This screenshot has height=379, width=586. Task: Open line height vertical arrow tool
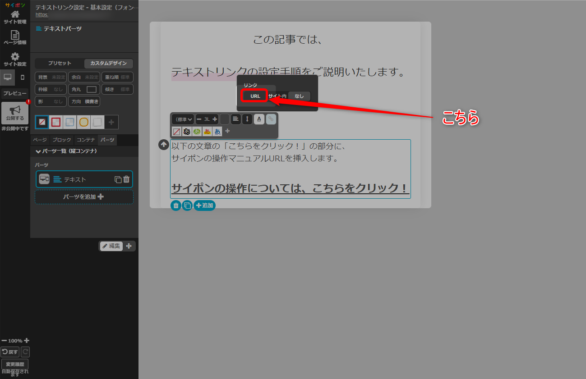pyautogui.click(x=247, y=119)
